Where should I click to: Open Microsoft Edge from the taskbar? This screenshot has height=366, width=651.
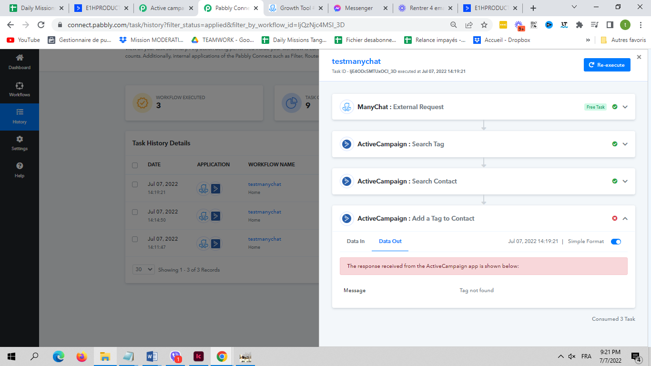[x=59, y=356]
